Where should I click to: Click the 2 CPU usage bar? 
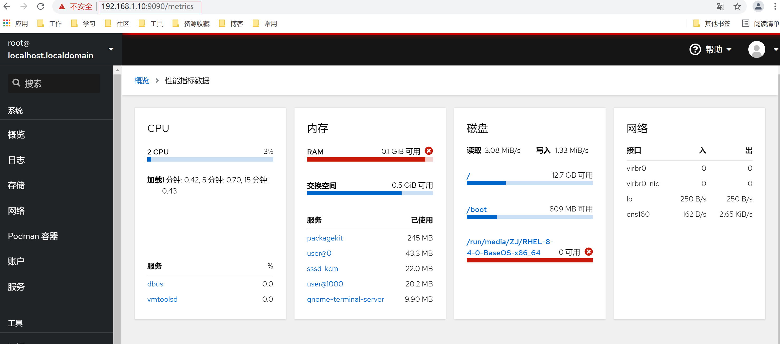(x=210, y=159)
